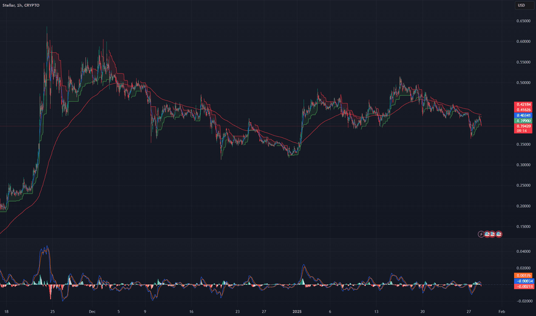Click the 0.65000 price axis label

tap(523, 21)
